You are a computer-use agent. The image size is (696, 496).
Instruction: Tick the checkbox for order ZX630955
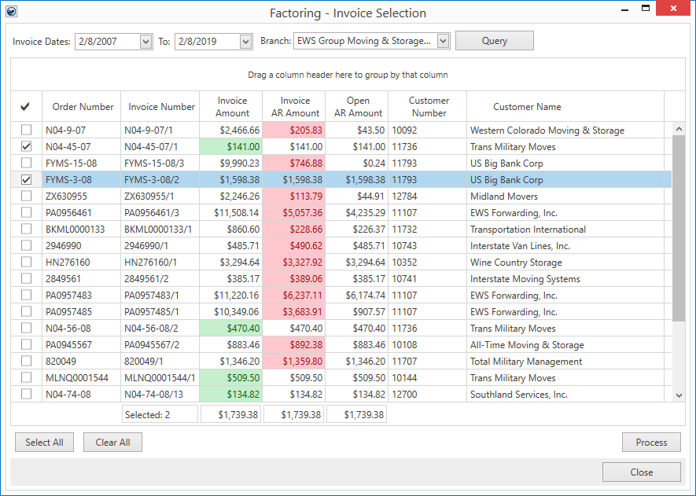27,197
